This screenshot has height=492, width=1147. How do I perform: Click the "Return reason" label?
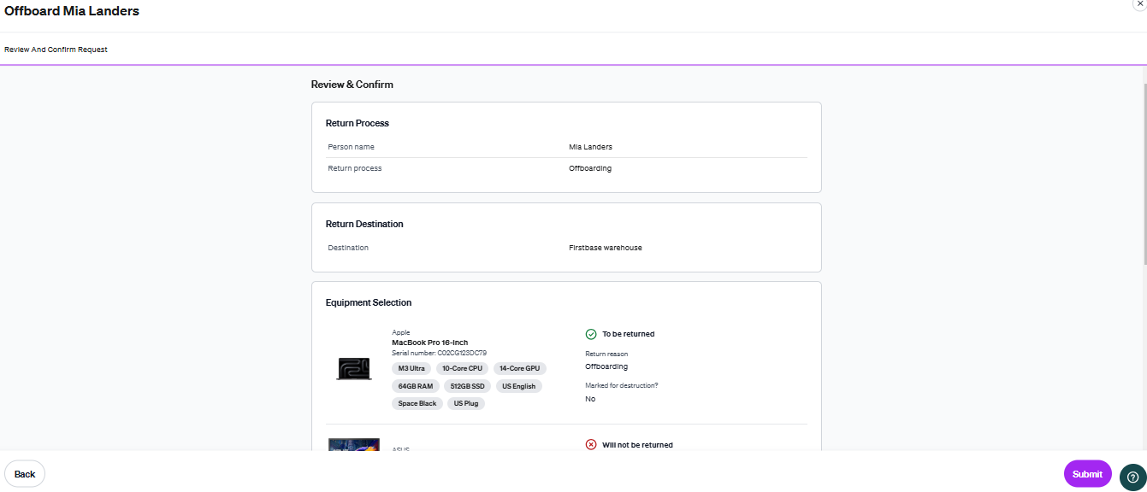(x=606, y=354)
